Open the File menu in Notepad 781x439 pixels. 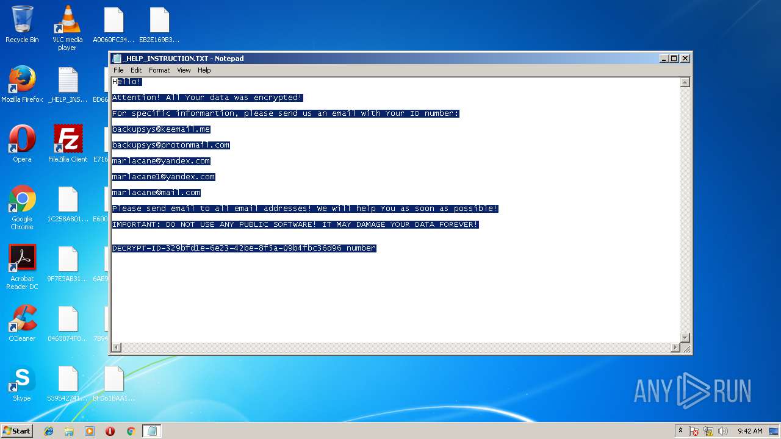(x=118, y=70)
